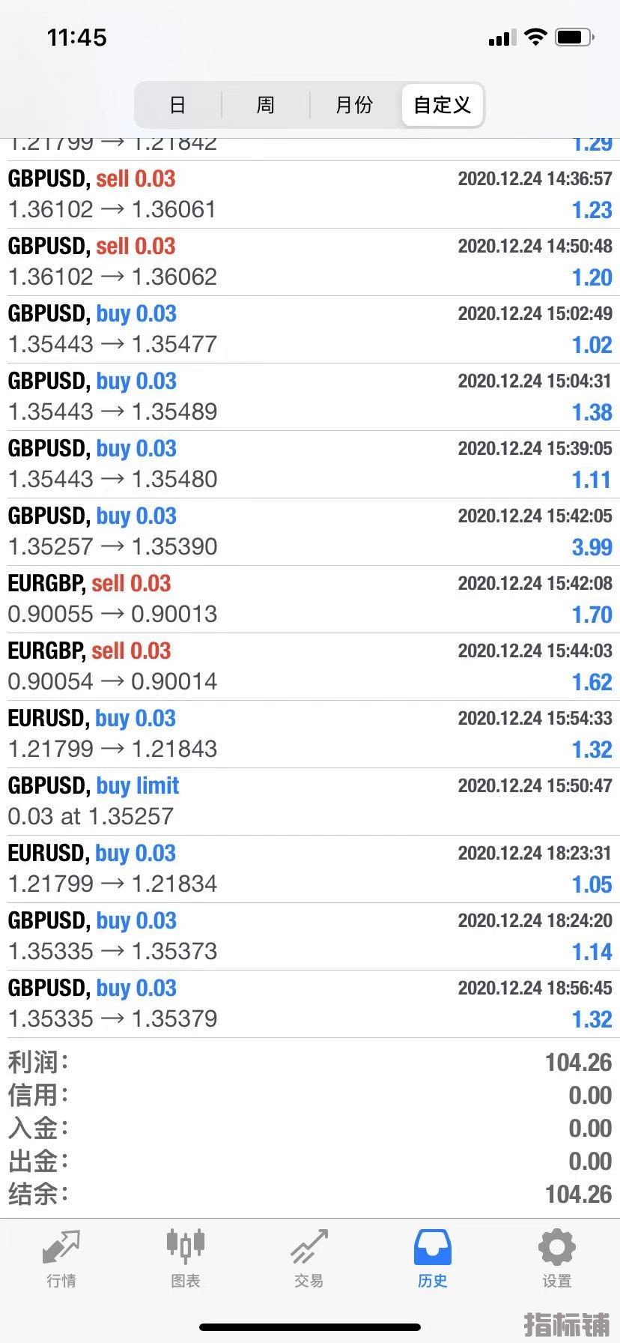Tap the GBPUSD sell trade at 14:36:57
This screenshot has width=620, height=1343.
(x=310, y=194)
